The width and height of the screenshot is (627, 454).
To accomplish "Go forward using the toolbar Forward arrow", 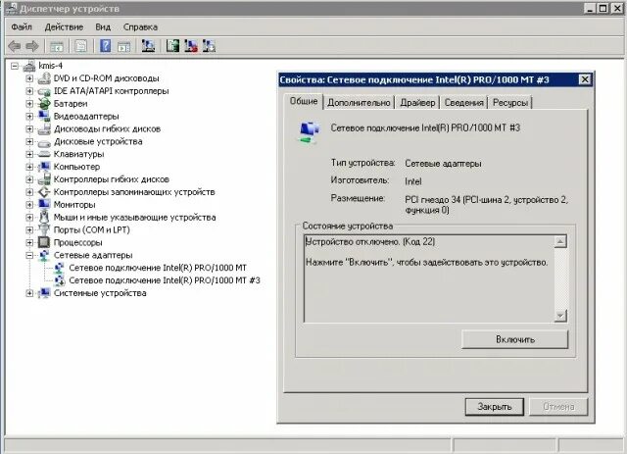I will (x=32, y=46).
